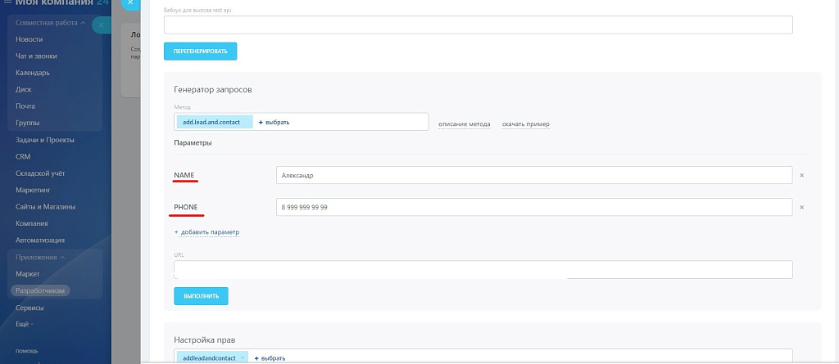Expand the 'Ещё' sidebar menu

[x=25, y=324]
